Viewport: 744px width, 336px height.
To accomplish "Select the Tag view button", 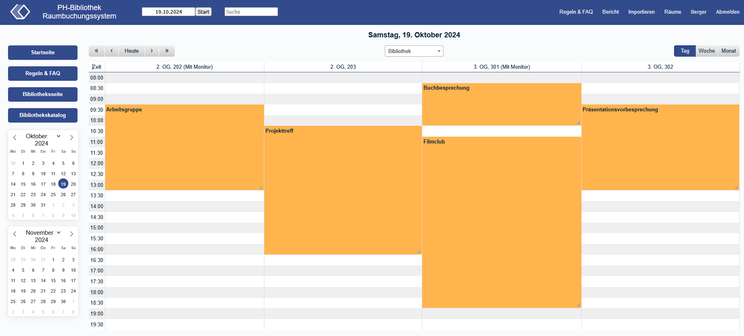I will (x=685, y=51).
